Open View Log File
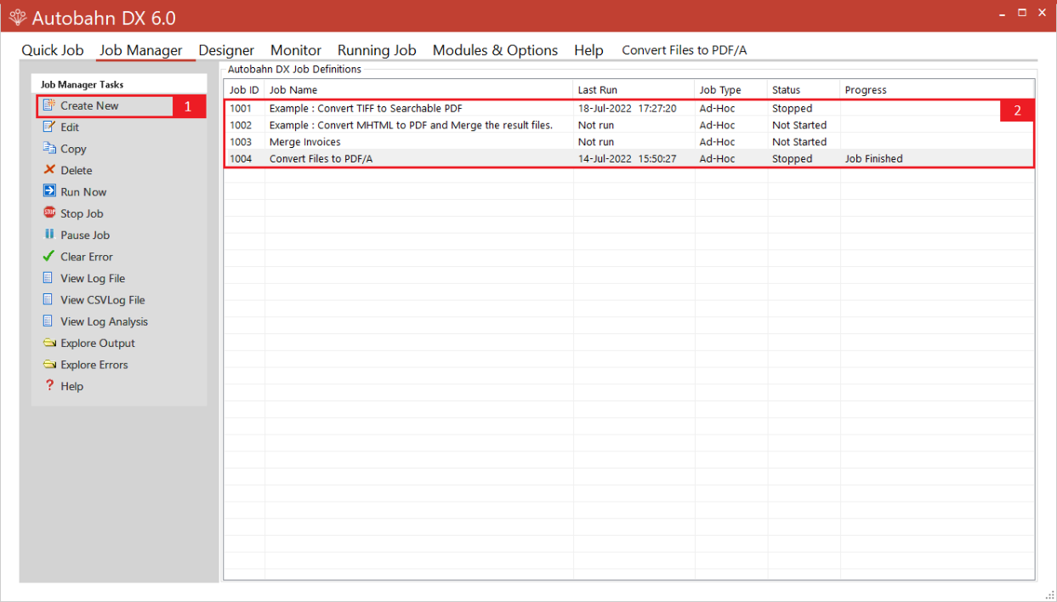1057x602 pixels. coord(92,278)
